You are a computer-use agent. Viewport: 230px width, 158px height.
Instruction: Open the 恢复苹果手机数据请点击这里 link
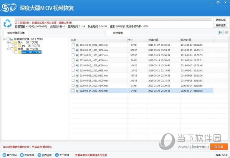[x=91, y=155]
